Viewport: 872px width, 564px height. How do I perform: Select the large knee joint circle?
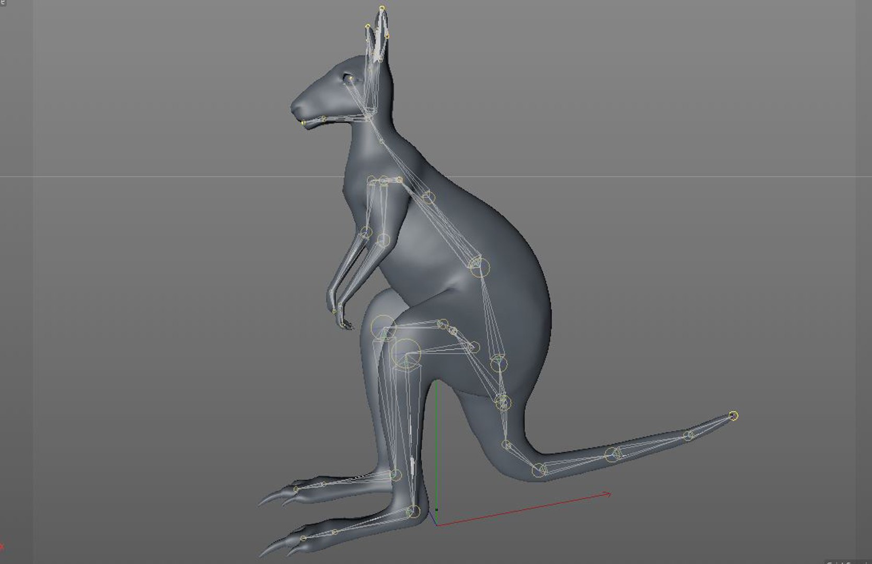406,352
